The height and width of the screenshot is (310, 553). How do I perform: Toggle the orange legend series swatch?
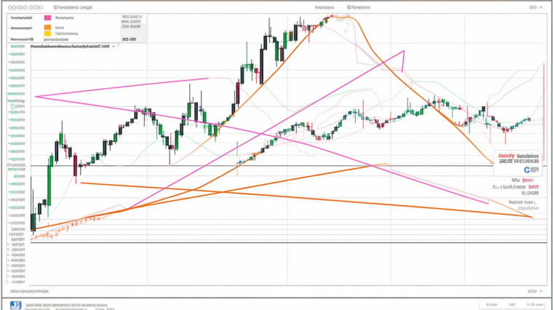(48, 26)
